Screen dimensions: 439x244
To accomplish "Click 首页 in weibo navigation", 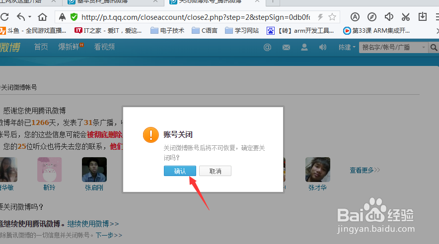I will point(41,47).
